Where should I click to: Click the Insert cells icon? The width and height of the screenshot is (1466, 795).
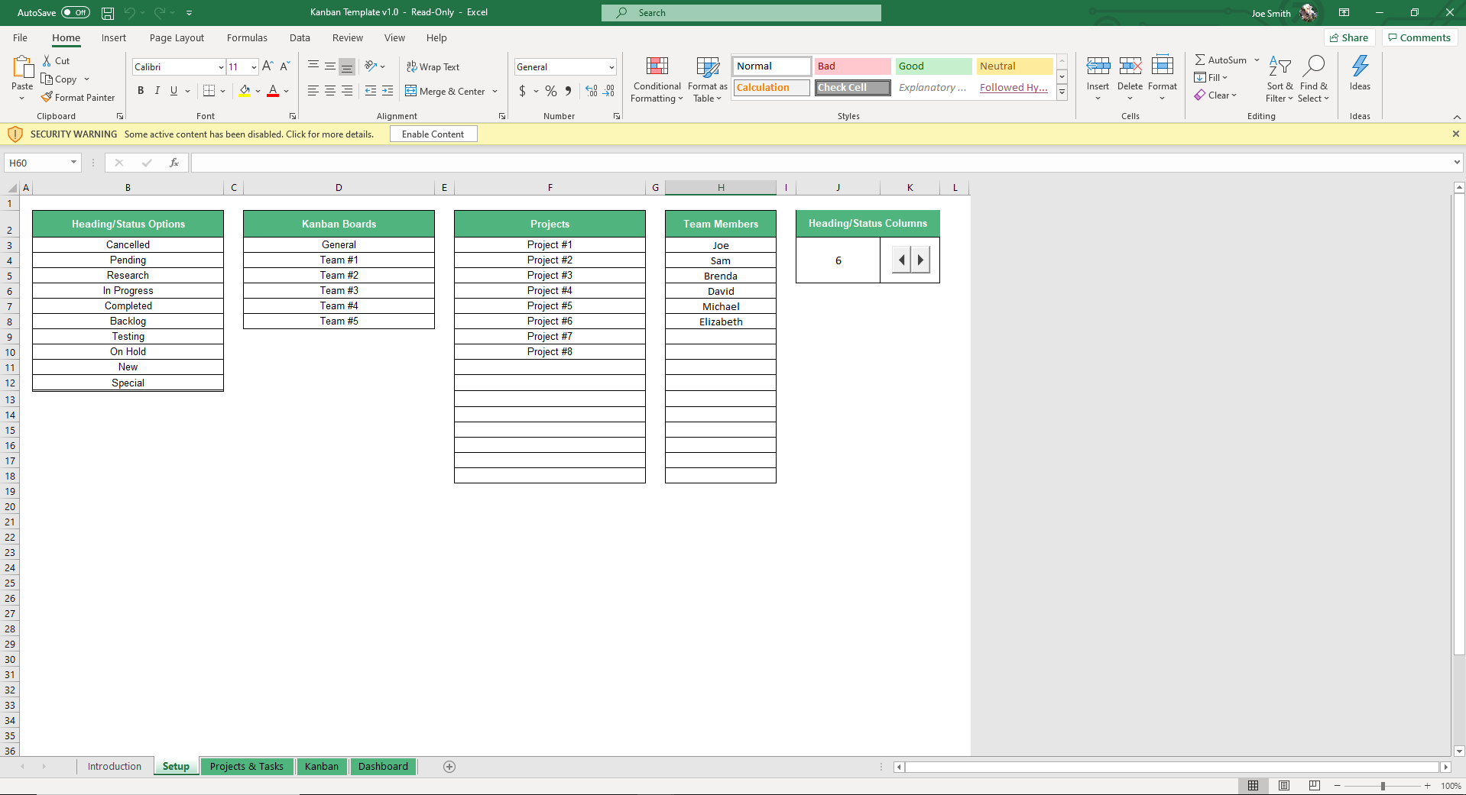(1098, 66)
